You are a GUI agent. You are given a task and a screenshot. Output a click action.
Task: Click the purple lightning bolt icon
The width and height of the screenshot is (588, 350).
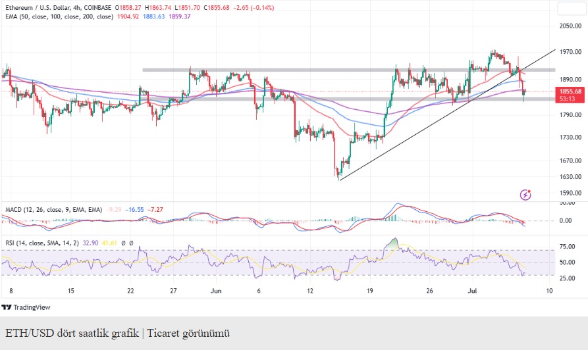(x=525, y=195)
